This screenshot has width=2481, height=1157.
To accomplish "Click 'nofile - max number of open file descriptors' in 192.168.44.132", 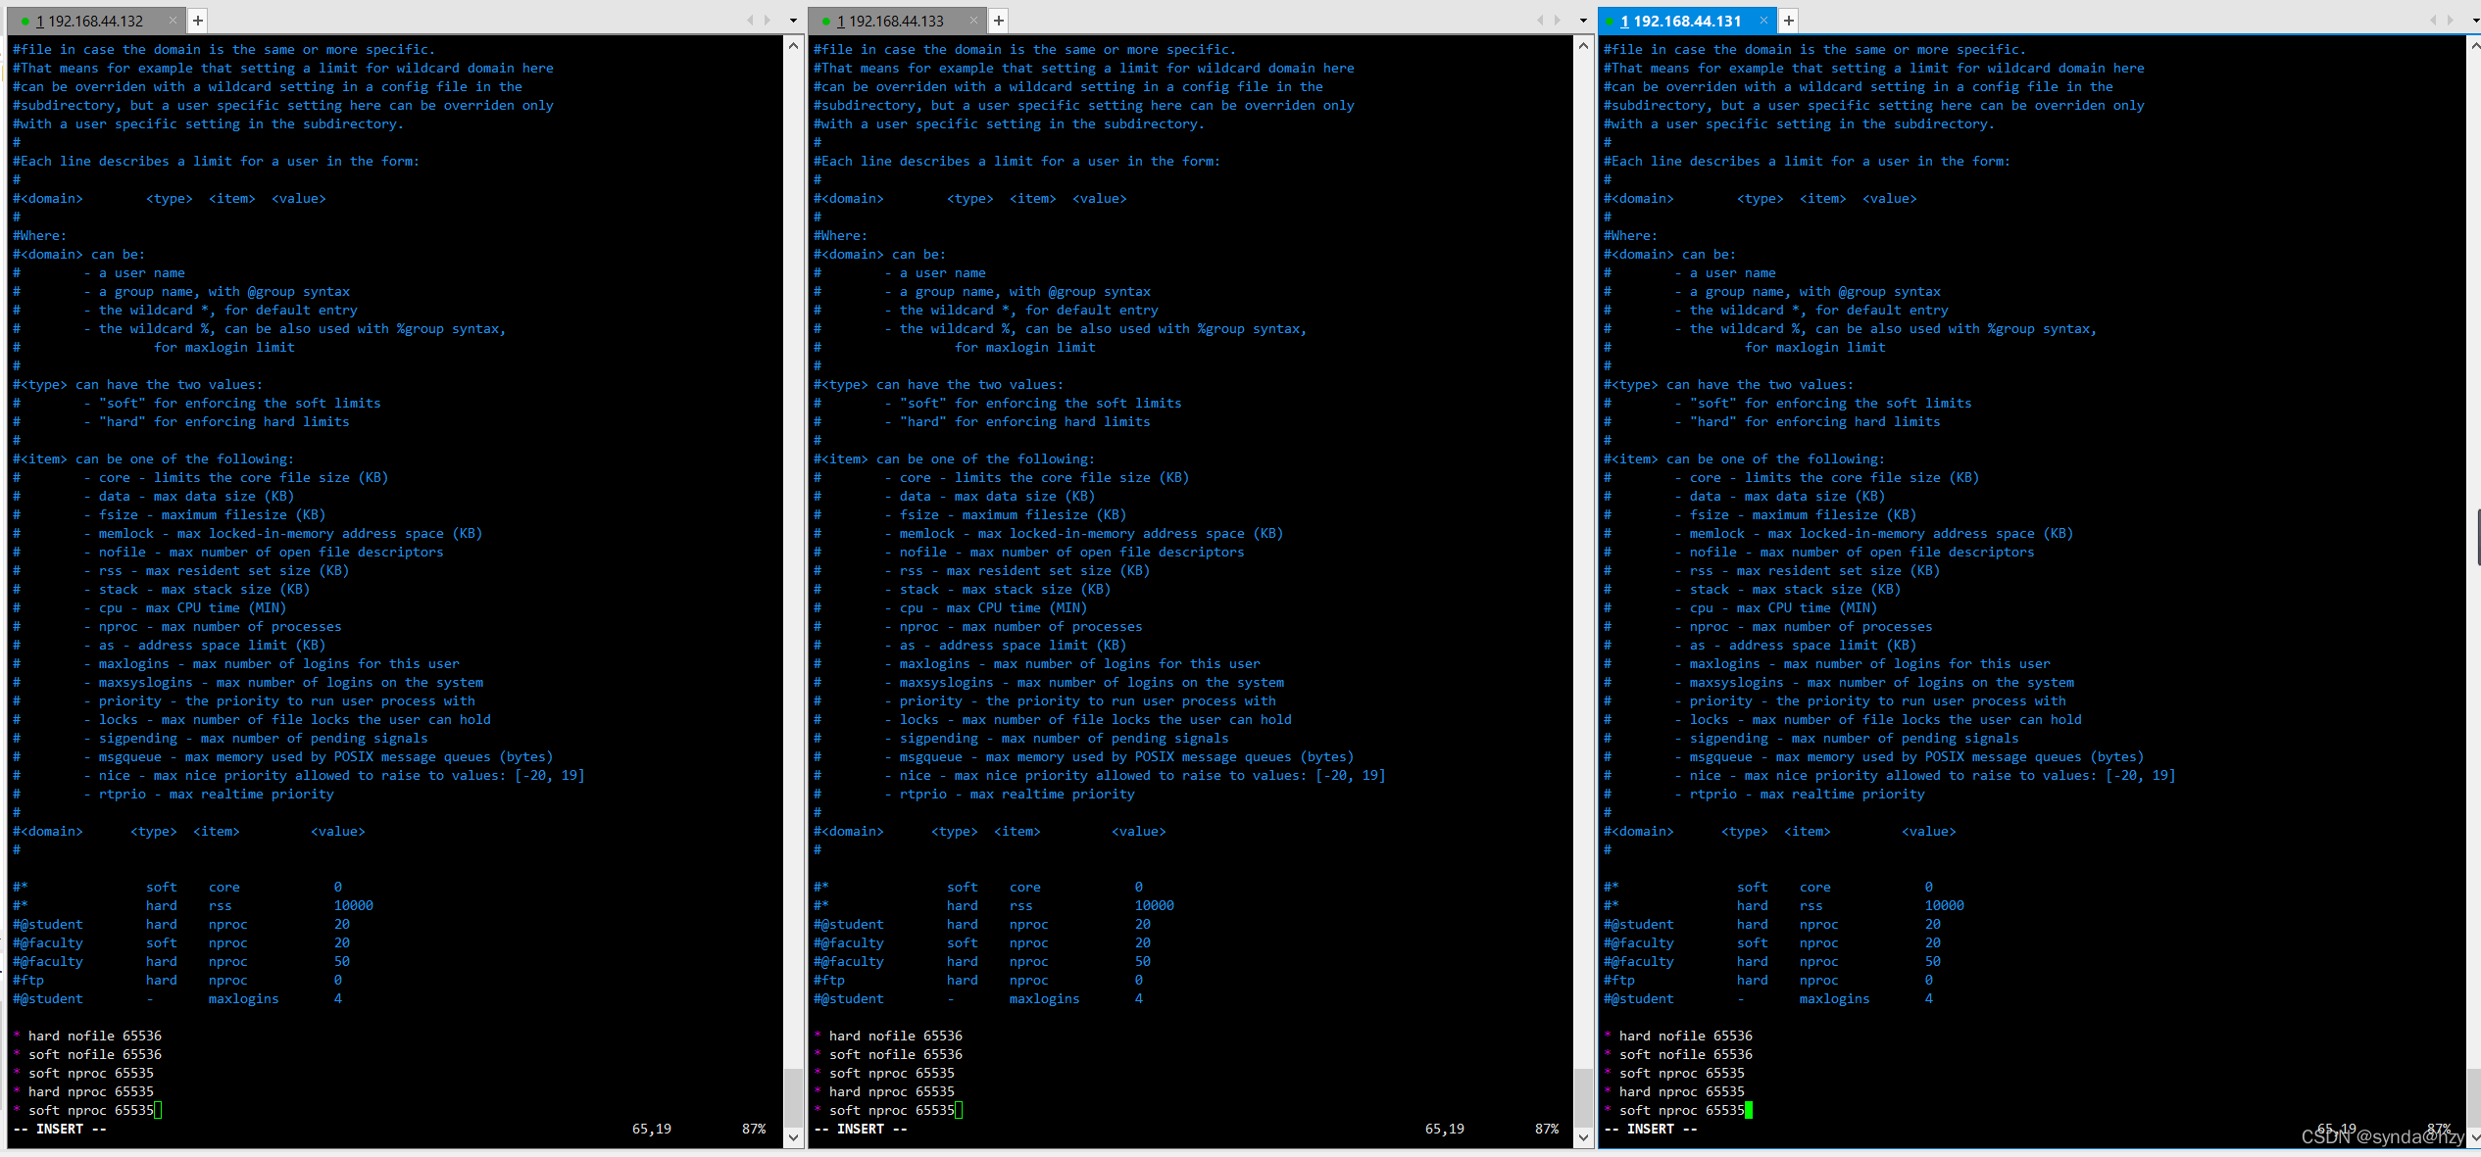I will coord(271,552).
